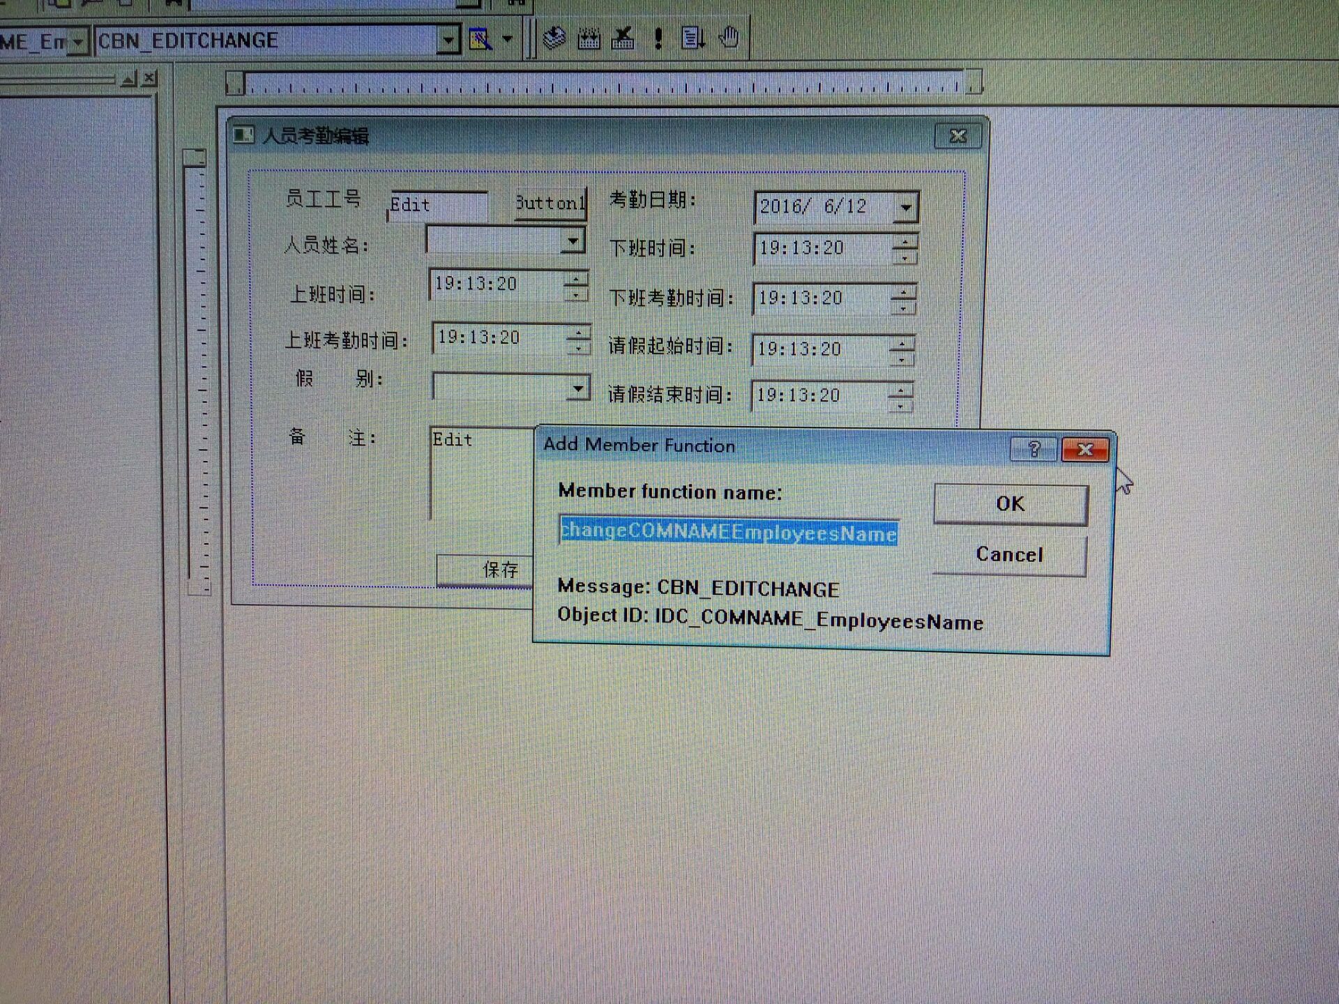
Task: Click the Stop Build toolbar icon
Action: (623, 38)
